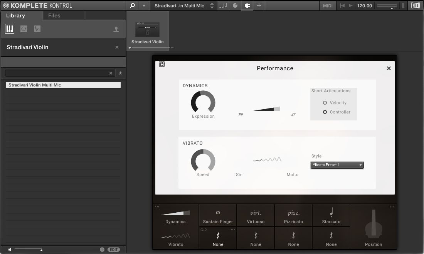The width and height of the screenshot is (424, 254).
Task: Click the Native Instruments logo at top right
Action: pyautogui.click(x=416, y=5)
